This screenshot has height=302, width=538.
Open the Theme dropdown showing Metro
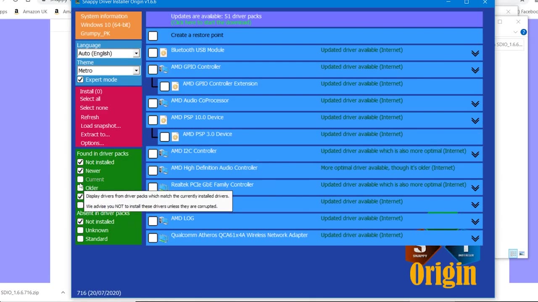(x=108, y=70)
